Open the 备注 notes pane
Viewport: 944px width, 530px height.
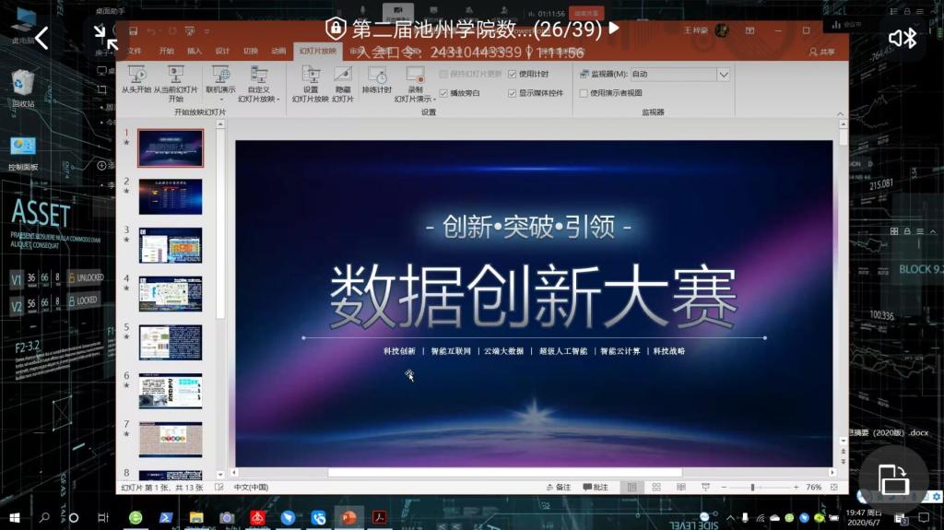[559, 487]
